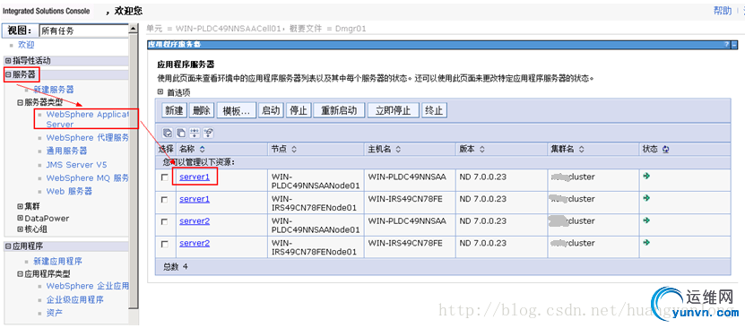The image size is (745, 328).
Task: Tick checkbox for server2 on WIN-IRS49CN78FENode01
Action: click(x=165, y=244)
